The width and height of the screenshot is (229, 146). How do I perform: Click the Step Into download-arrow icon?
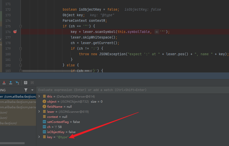(4, 83)
